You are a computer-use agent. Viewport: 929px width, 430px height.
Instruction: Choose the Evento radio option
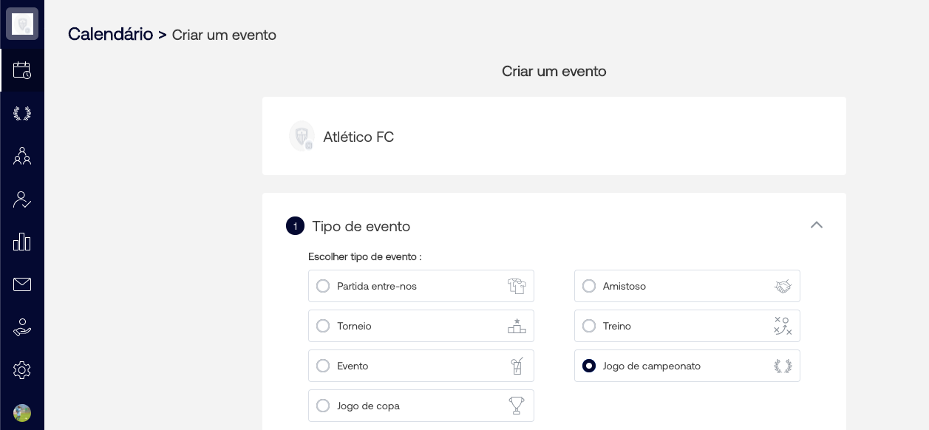click(323, 366)
